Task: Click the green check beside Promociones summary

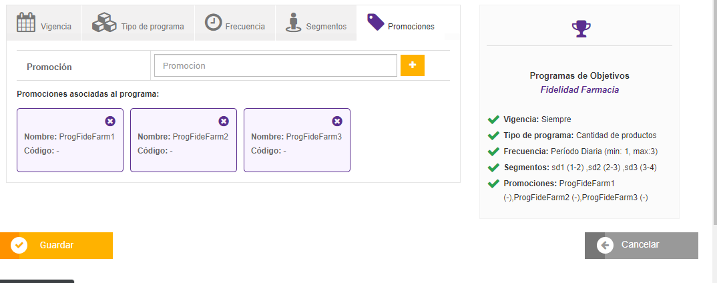Action: click(x=493, y=184)
